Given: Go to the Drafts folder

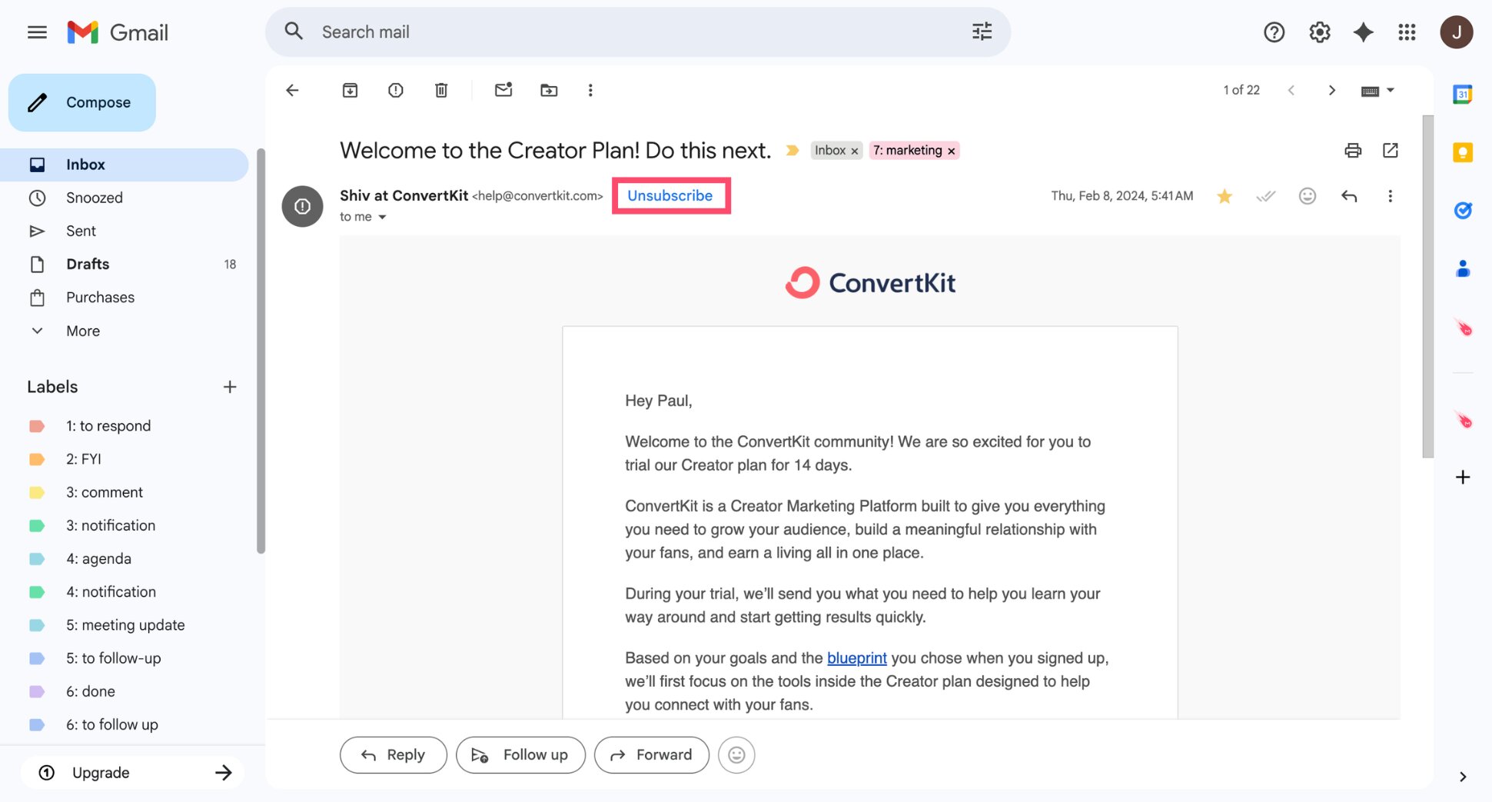Looking at the screenshot, I should click(x=88, y=264).
